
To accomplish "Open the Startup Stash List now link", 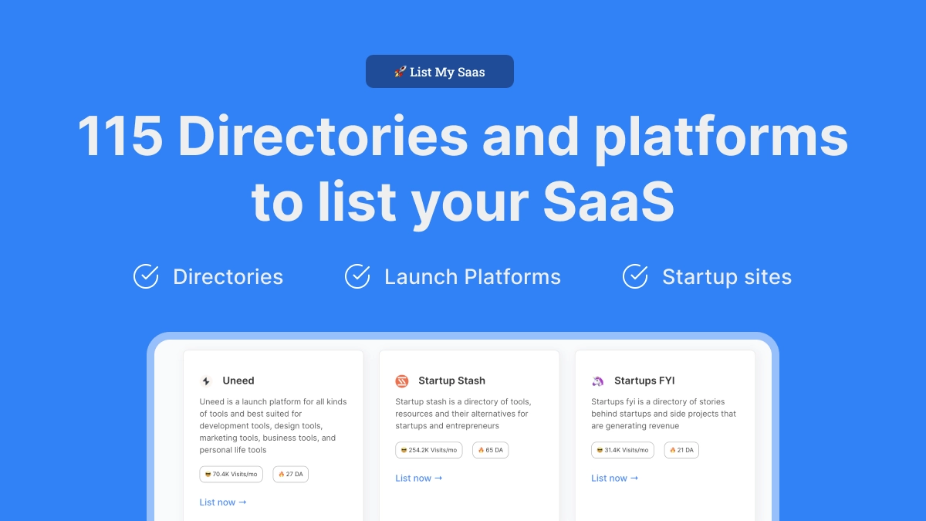I will [419, 478].
